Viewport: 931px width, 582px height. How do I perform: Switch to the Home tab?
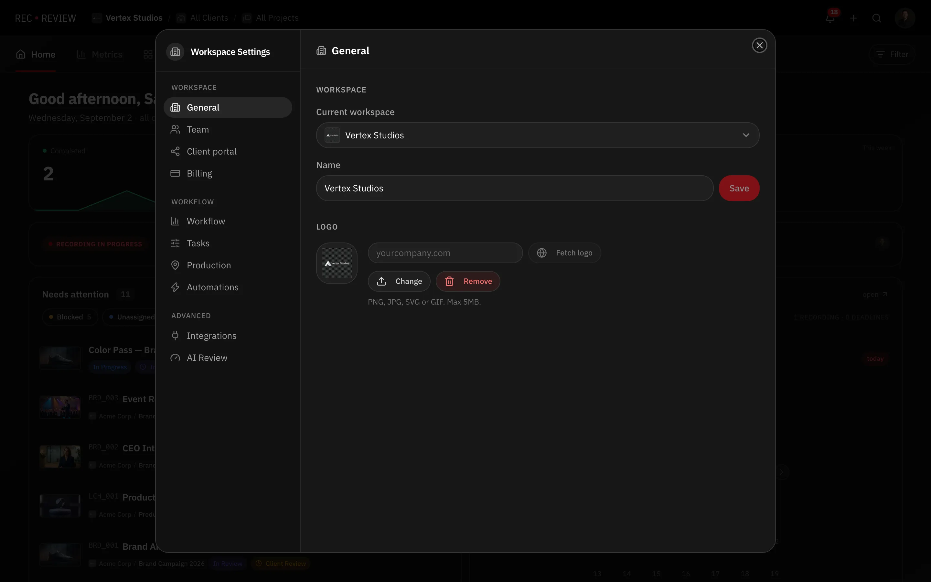(x=35, y=54)
